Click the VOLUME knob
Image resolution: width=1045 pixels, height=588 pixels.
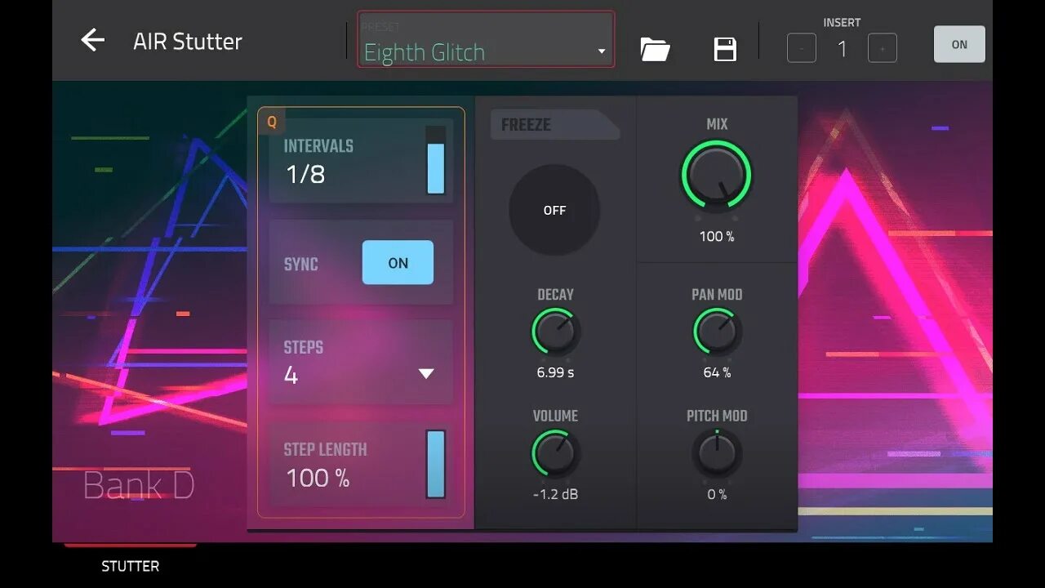[x=556, y=453]
